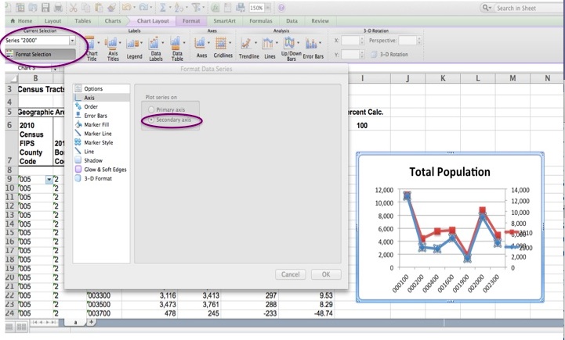Screen dimensions: 565x340
Task: Add a new sheet with plus tab
Action: pos(91,322)
